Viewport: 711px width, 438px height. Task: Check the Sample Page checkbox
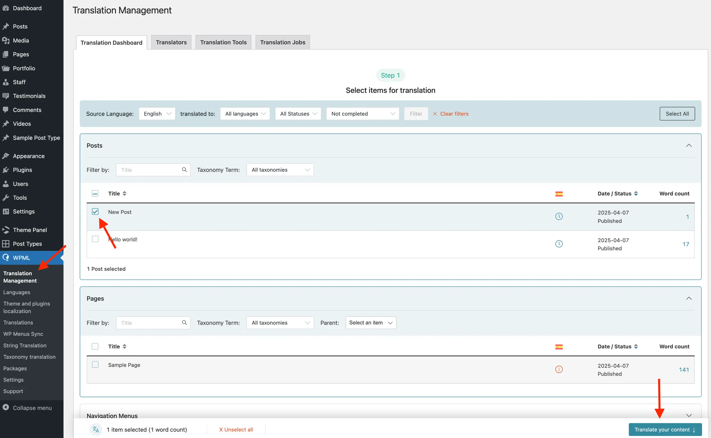(x=95, y=364)
